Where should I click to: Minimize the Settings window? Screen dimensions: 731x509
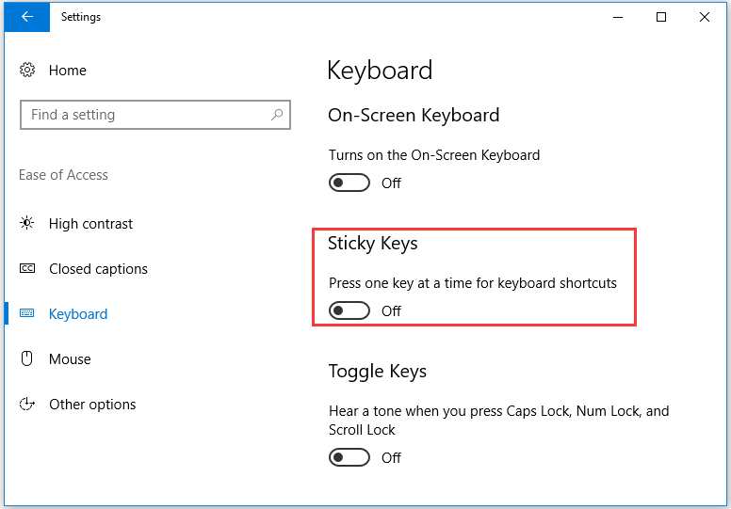(618, 17)
